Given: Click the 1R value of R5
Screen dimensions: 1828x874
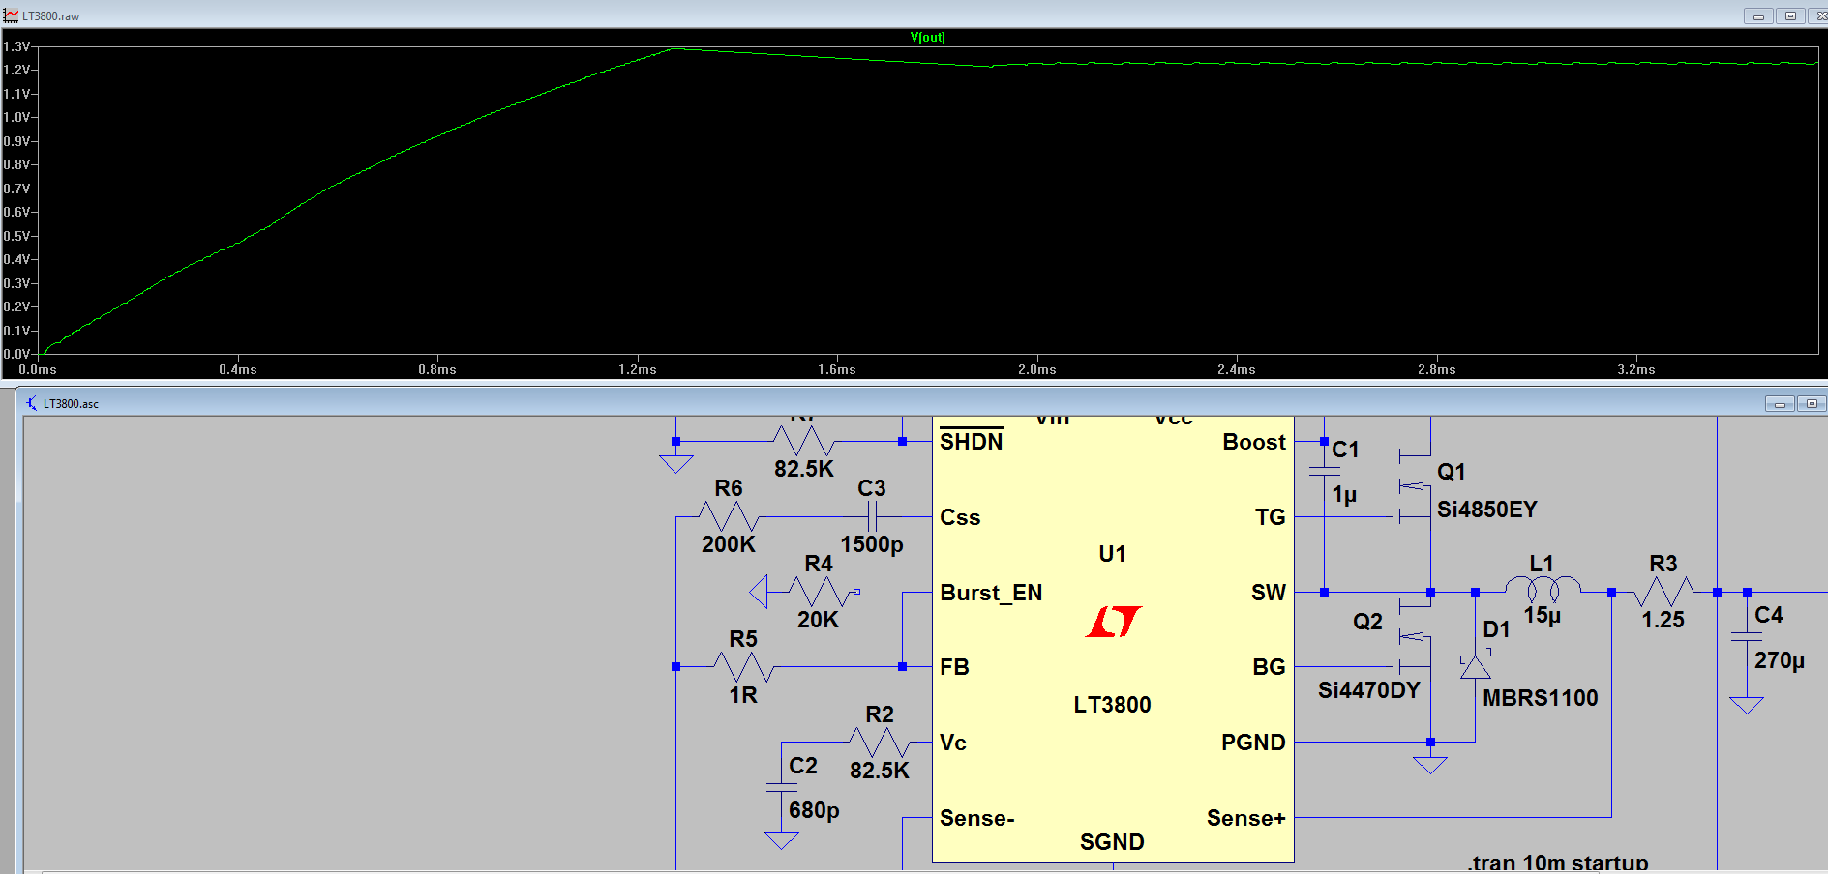Looking at the screenshot, I should [743, 695].
